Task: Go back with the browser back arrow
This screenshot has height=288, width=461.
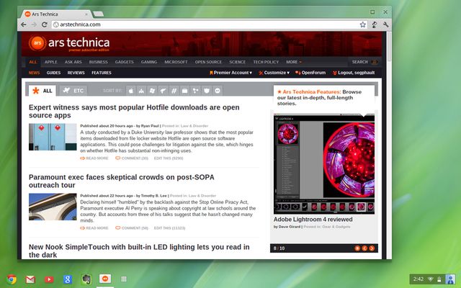Action: [24, 24]
